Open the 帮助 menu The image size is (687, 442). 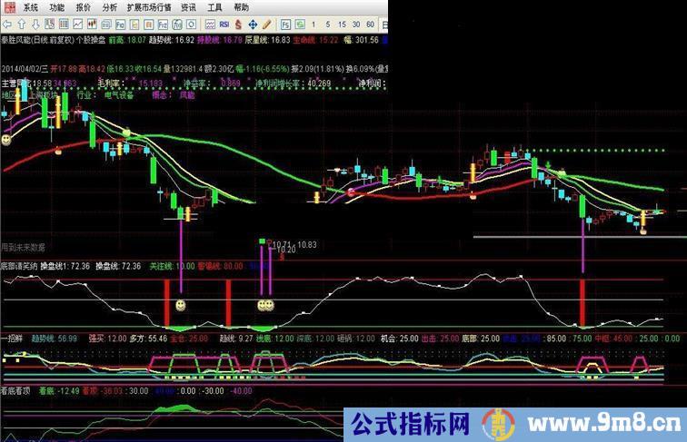pos(242,7)
